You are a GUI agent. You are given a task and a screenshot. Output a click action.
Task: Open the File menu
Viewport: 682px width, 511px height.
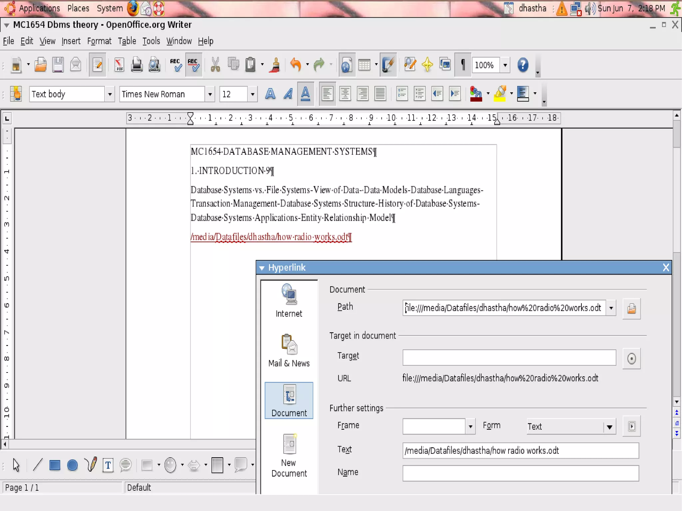pos(8,41)
